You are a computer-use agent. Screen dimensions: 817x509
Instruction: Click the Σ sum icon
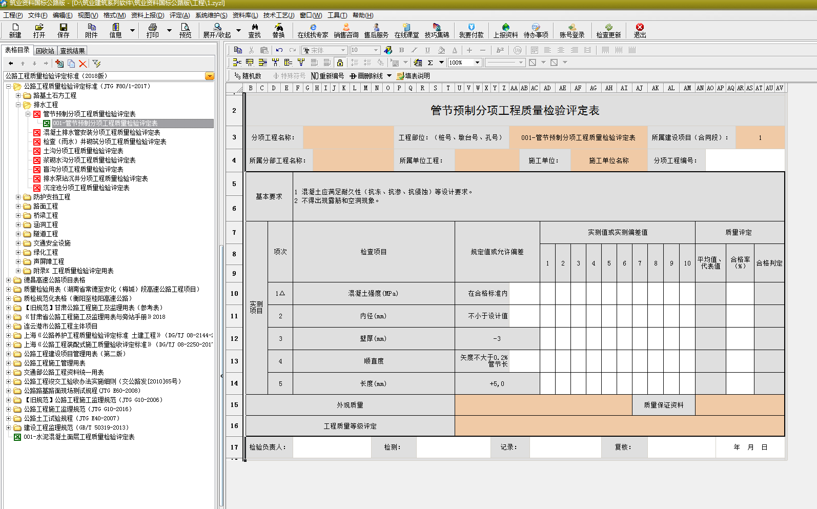point(430,63)
